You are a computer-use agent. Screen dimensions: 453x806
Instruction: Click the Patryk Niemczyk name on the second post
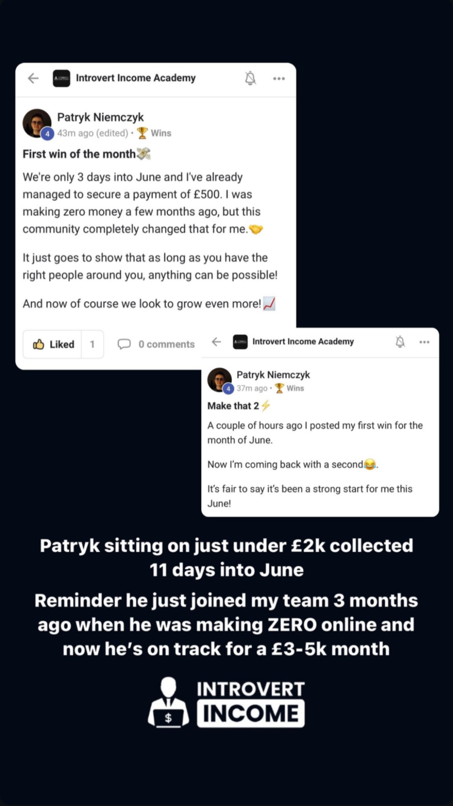pyautogui.click(x=273, y=375)
